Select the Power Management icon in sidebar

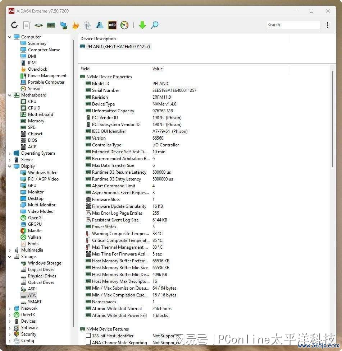23,76
